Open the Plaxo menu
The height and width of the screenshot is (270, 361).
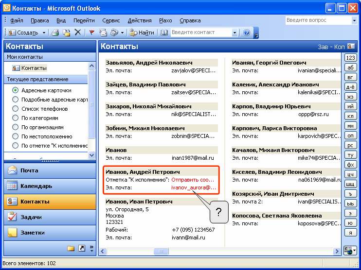165,20
